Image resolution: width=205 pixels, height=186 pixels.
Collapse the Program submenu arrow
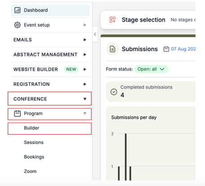click(x=85, y=113)
